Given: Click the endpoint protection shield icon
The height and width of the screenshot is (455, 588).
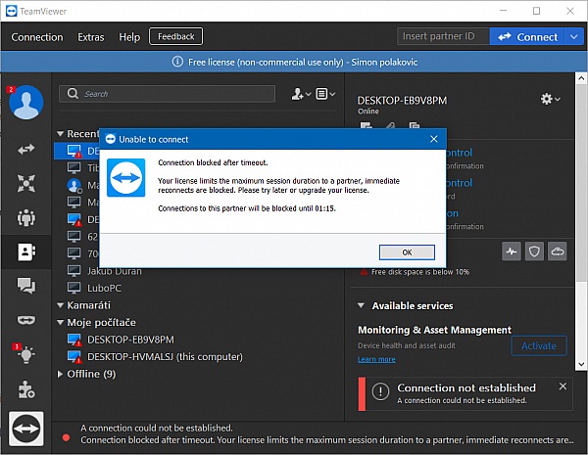Looking at the screenshot, I should pos(535,250).
